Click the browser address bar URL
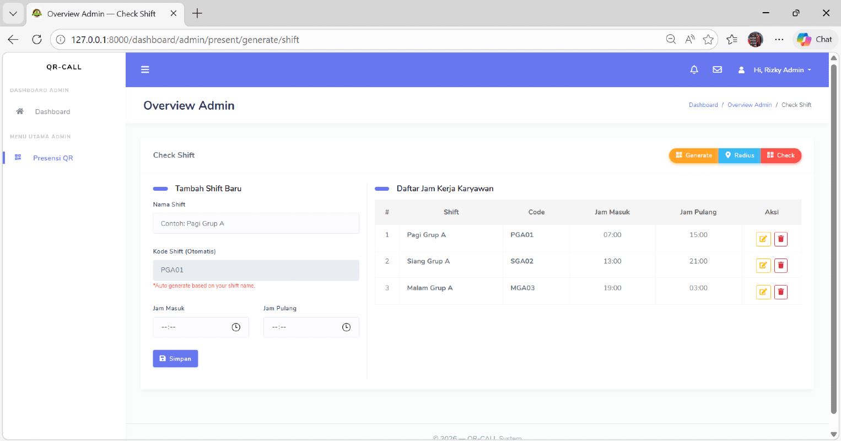Image resolution: width=841 pixels, height=441 pixels. pos(185,40)
